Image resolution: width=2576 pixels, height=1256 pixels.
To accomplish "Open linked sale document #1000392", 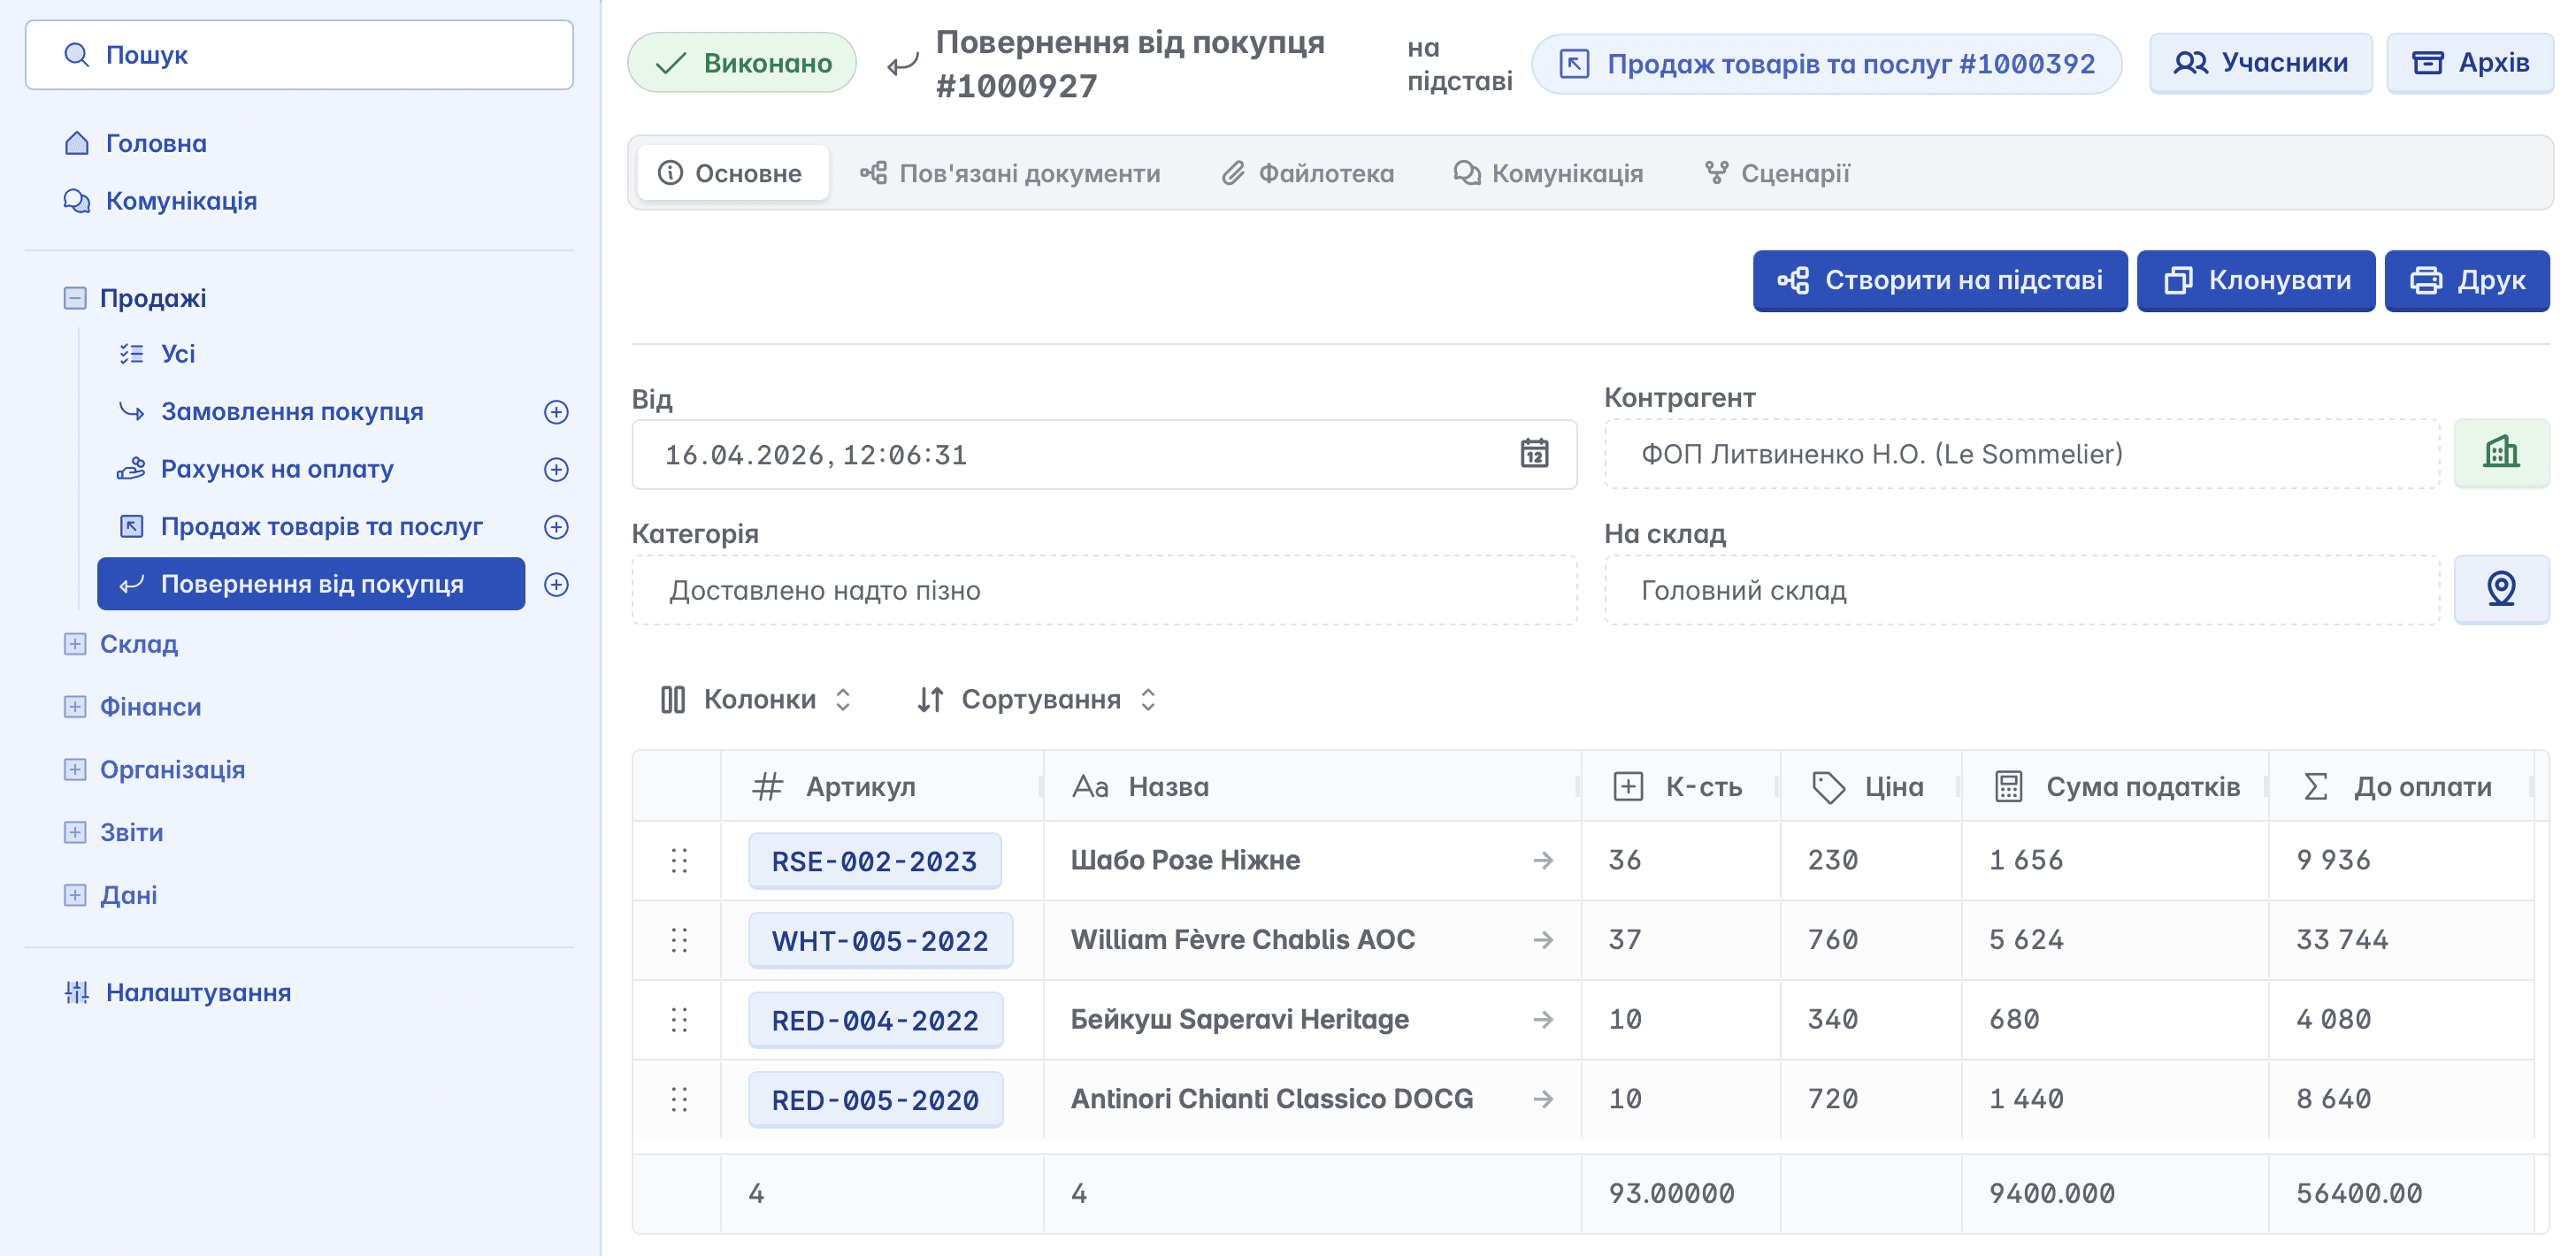I will click(1826, 64).
